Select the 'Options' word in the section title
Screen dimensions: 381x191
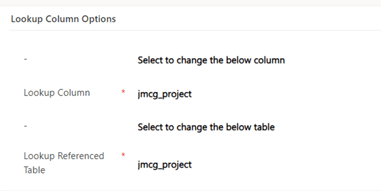point(101,19)
